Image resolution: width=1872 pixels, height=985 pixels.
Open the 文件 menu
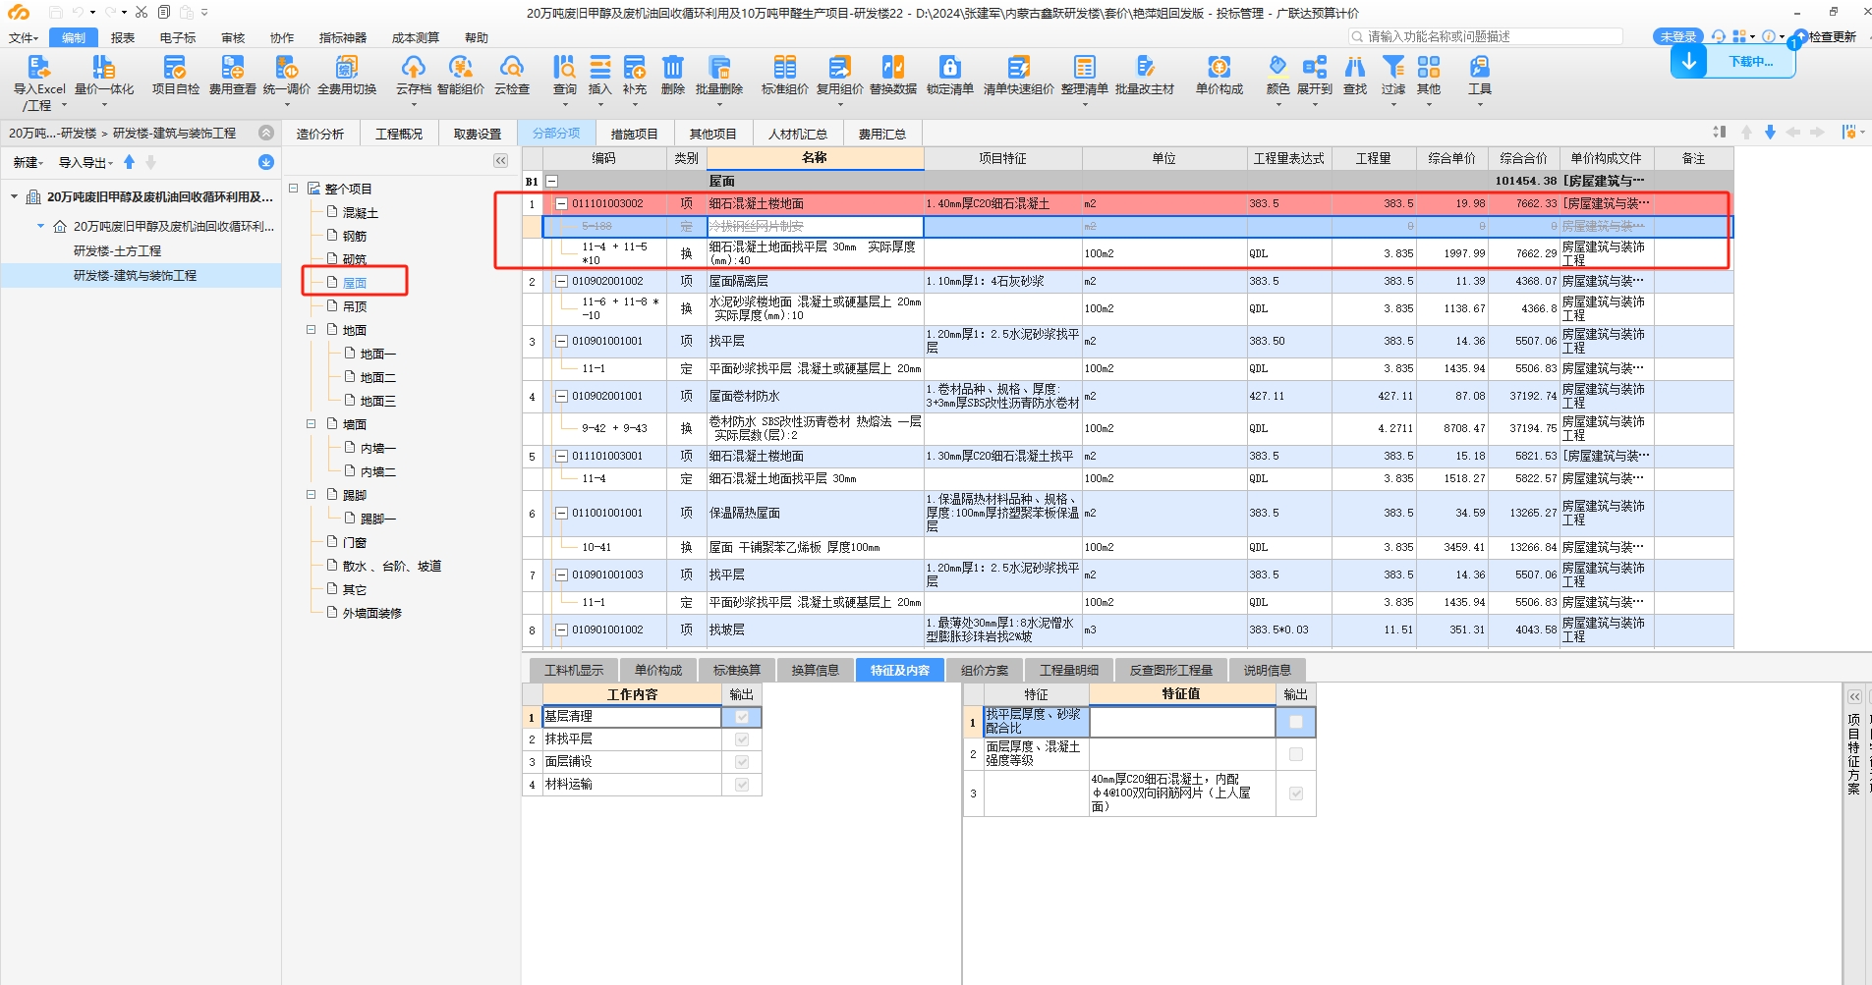24,38
